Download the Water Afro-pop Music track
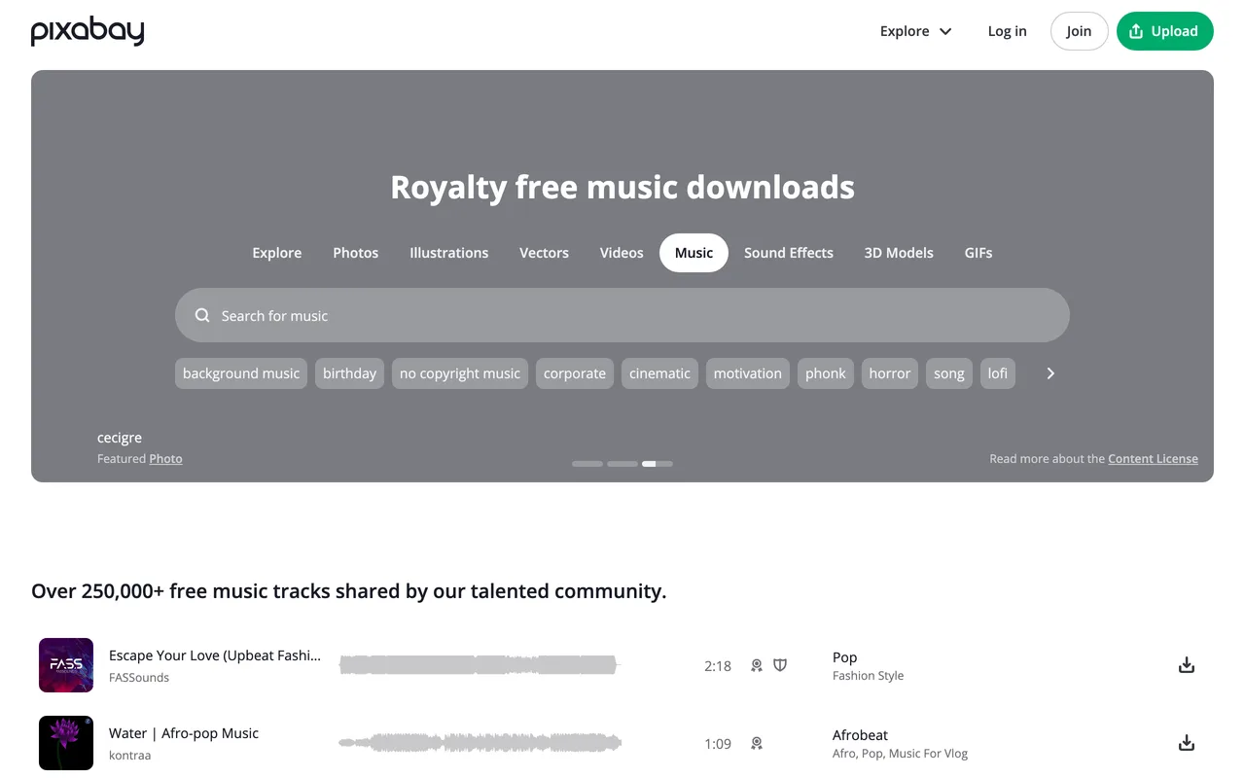The height and width of the screenshot is (778, 1245). coord(1186,743)
